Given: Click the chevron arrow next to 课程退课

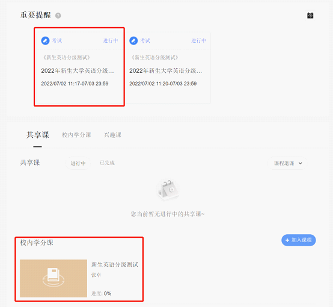Looking at the screenshot, I should [x=301, y=163].
